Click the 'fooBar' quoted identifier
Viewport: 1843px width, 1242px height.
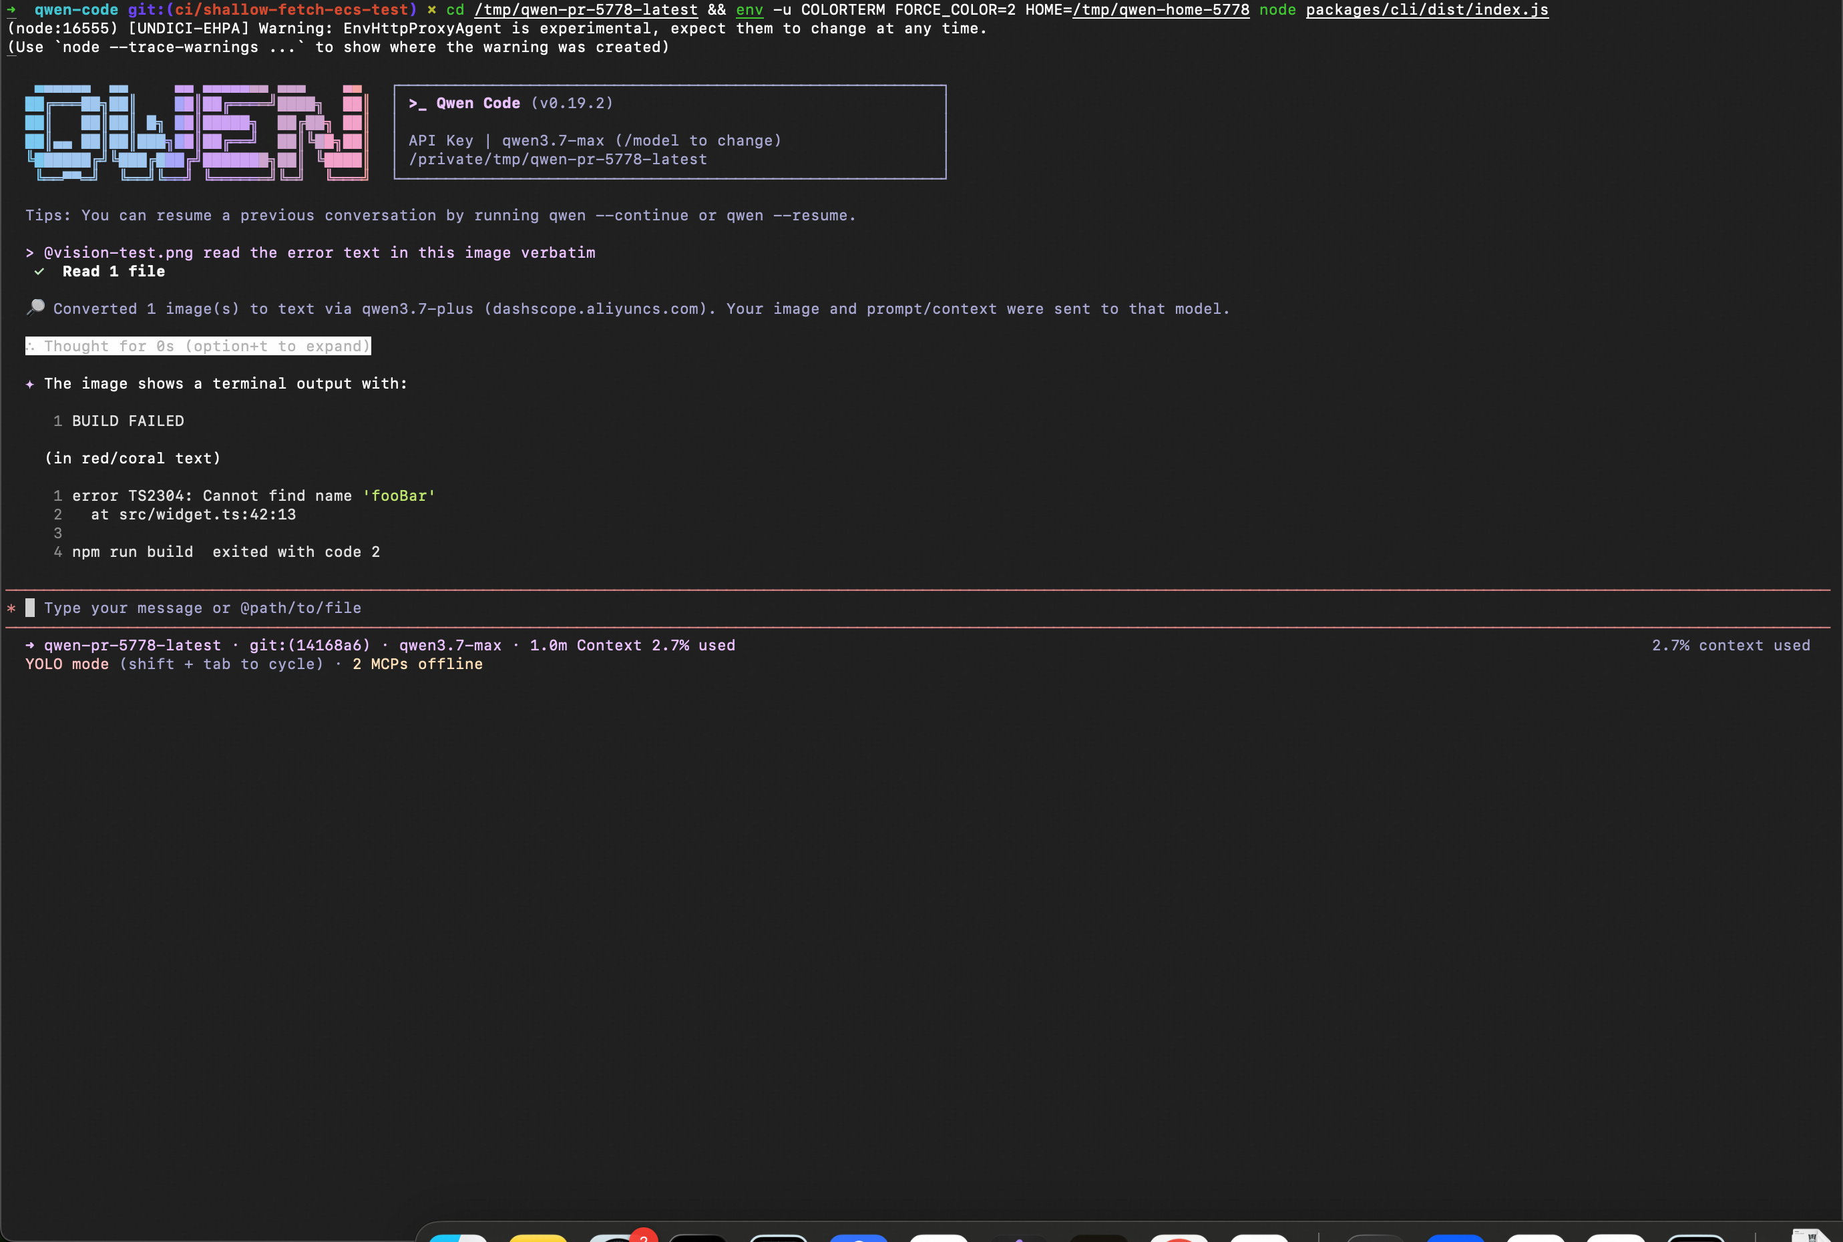[399, 496]
